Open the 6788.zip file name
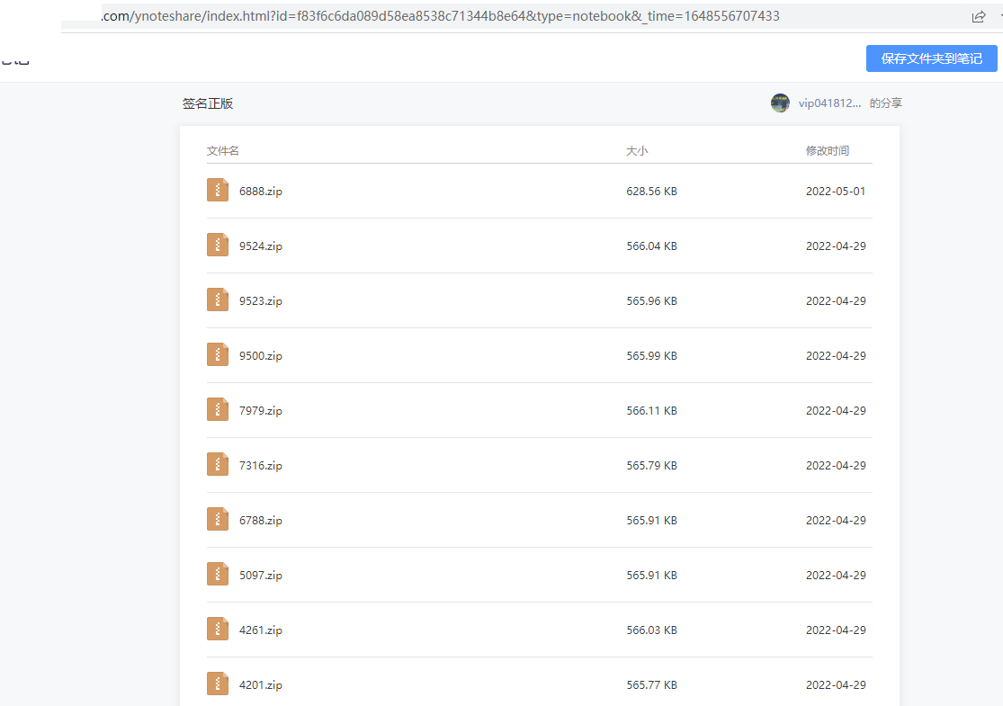The height and width of the screenshot is (706, 1003). [260, 521]
